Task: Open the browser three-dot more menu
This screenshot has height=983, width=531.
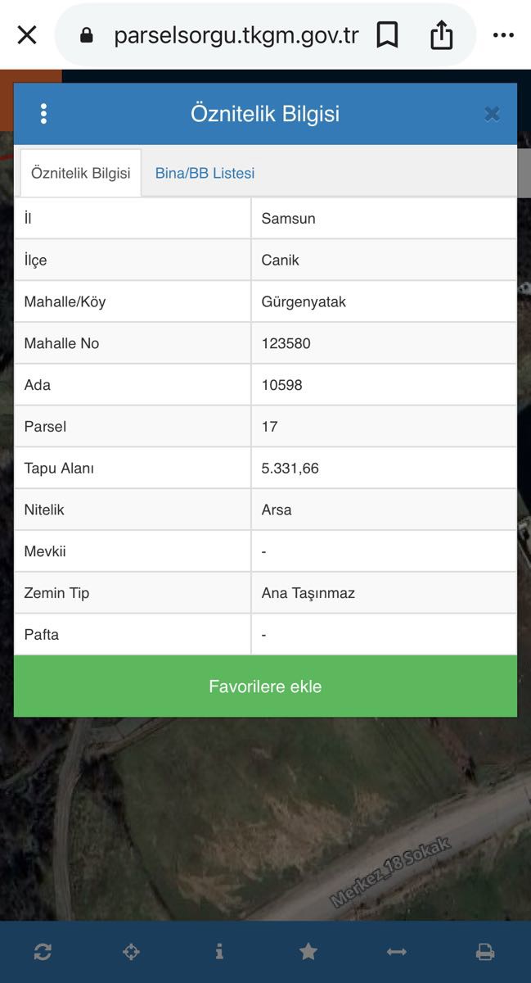Action: [x=503, y=35]
